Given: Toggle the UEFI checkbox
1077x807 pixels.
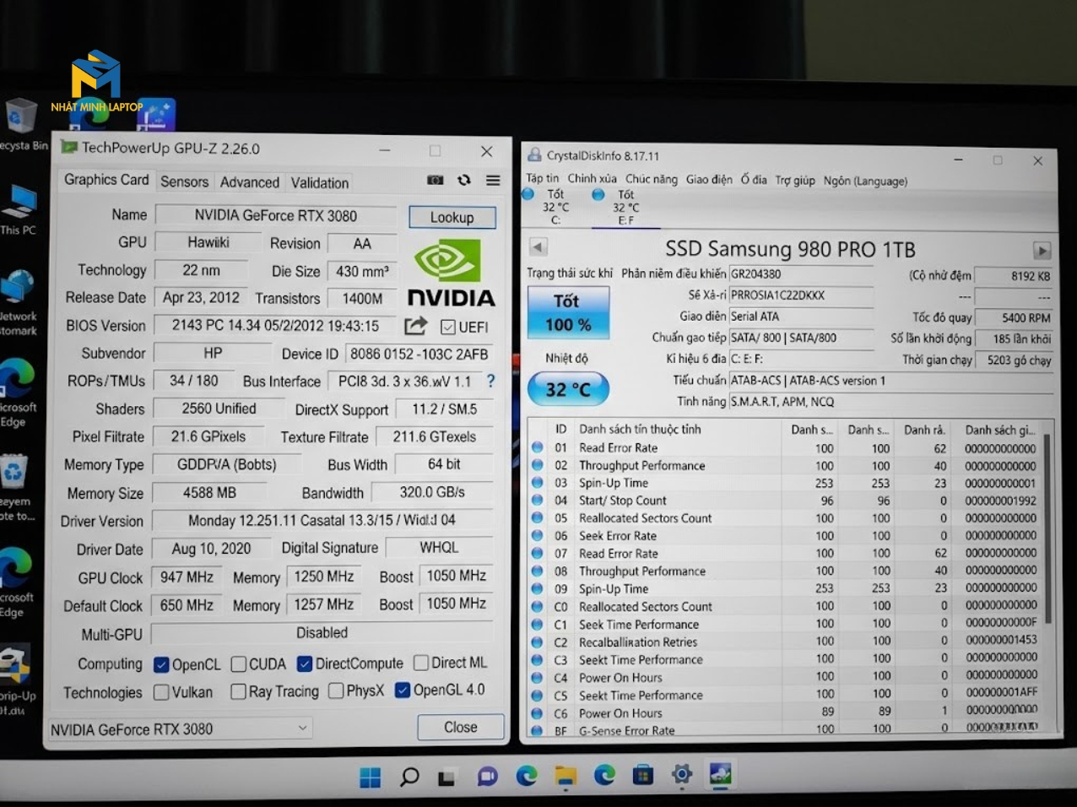Looking at the screenshot, I should click(x=448, y=327).
